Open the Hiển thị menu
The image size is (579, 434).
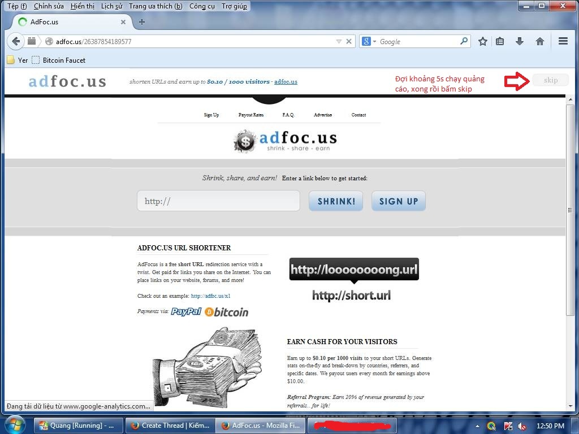[83, 6]
